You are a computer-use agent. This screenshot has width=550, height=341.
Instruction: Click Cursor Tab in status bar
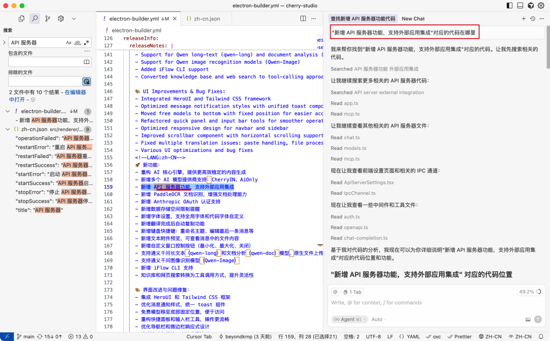[x=199, y=336]
